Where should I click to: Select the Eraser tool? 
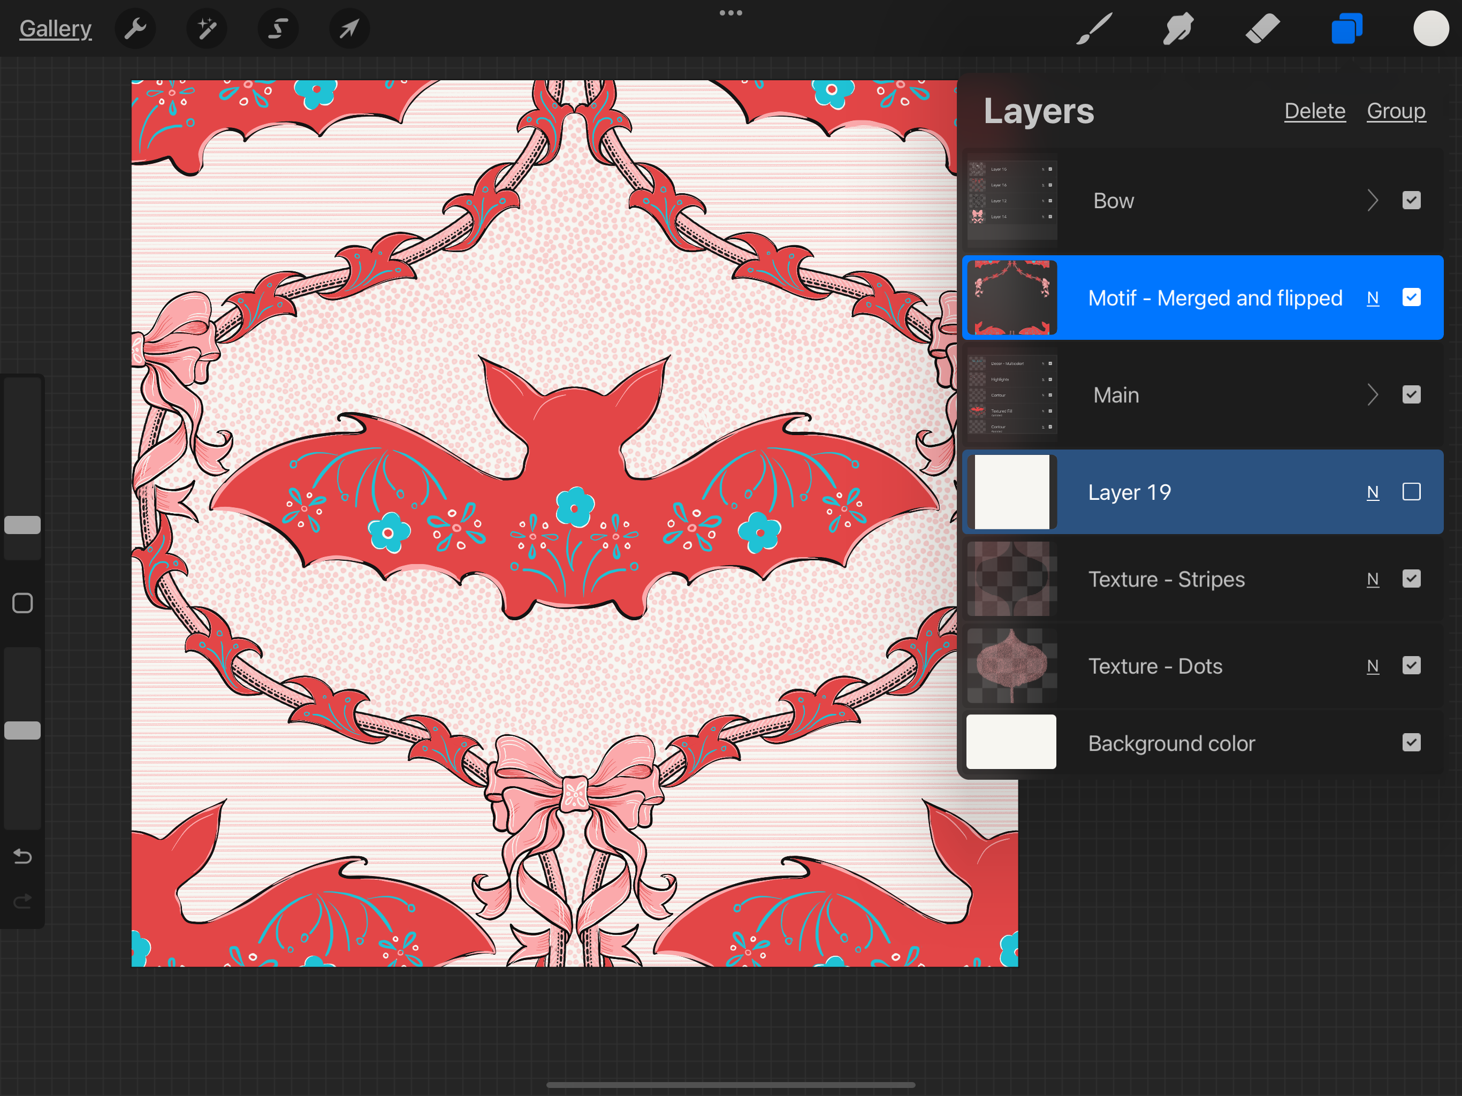pyautogui.click(x=1262, y=28)
